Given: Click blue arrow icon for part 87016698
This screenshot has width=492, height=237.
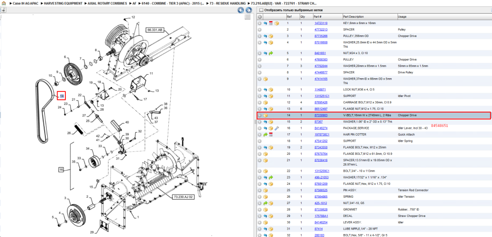Looking at the screenshot, I should coord(266,43).
